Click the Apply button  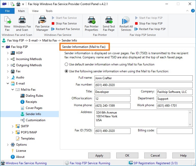pos(99,156)
